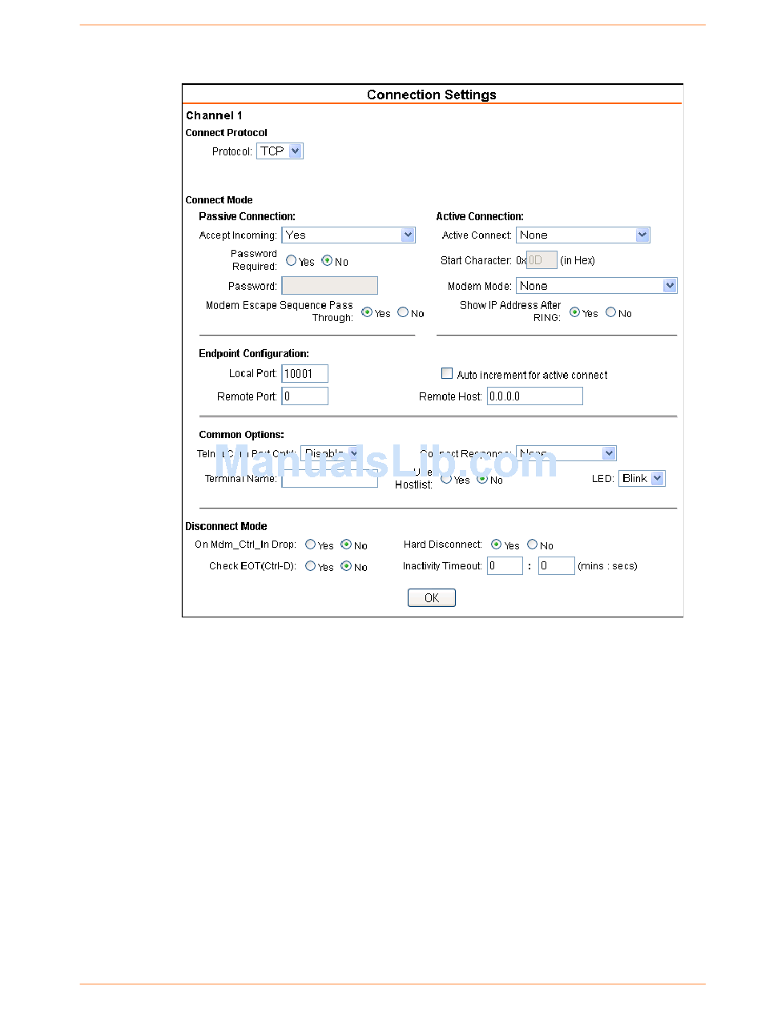Click the Inactivity Timeout minutes field
This screenshot has width=761, height=1009.
(x=505, y=566)
